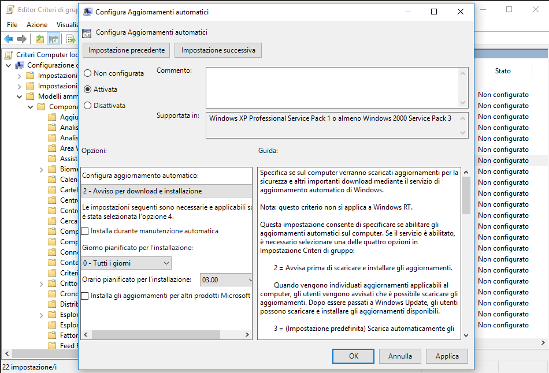This screenshot has height=373, width=549.
Task: Click the Applica button
Action: tap(447, 356)
